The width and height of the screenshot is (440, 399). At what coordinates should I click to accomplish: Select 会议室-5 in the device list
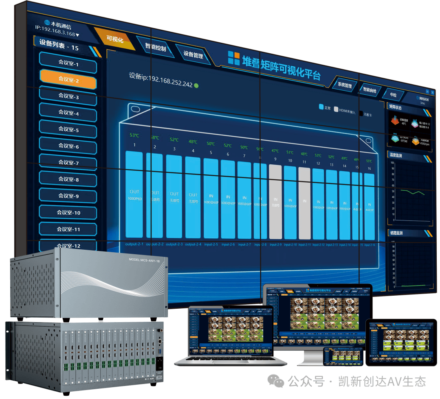(x=68, y=130)
